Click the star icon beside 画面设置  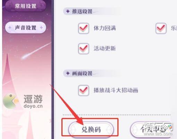[68, 73]
